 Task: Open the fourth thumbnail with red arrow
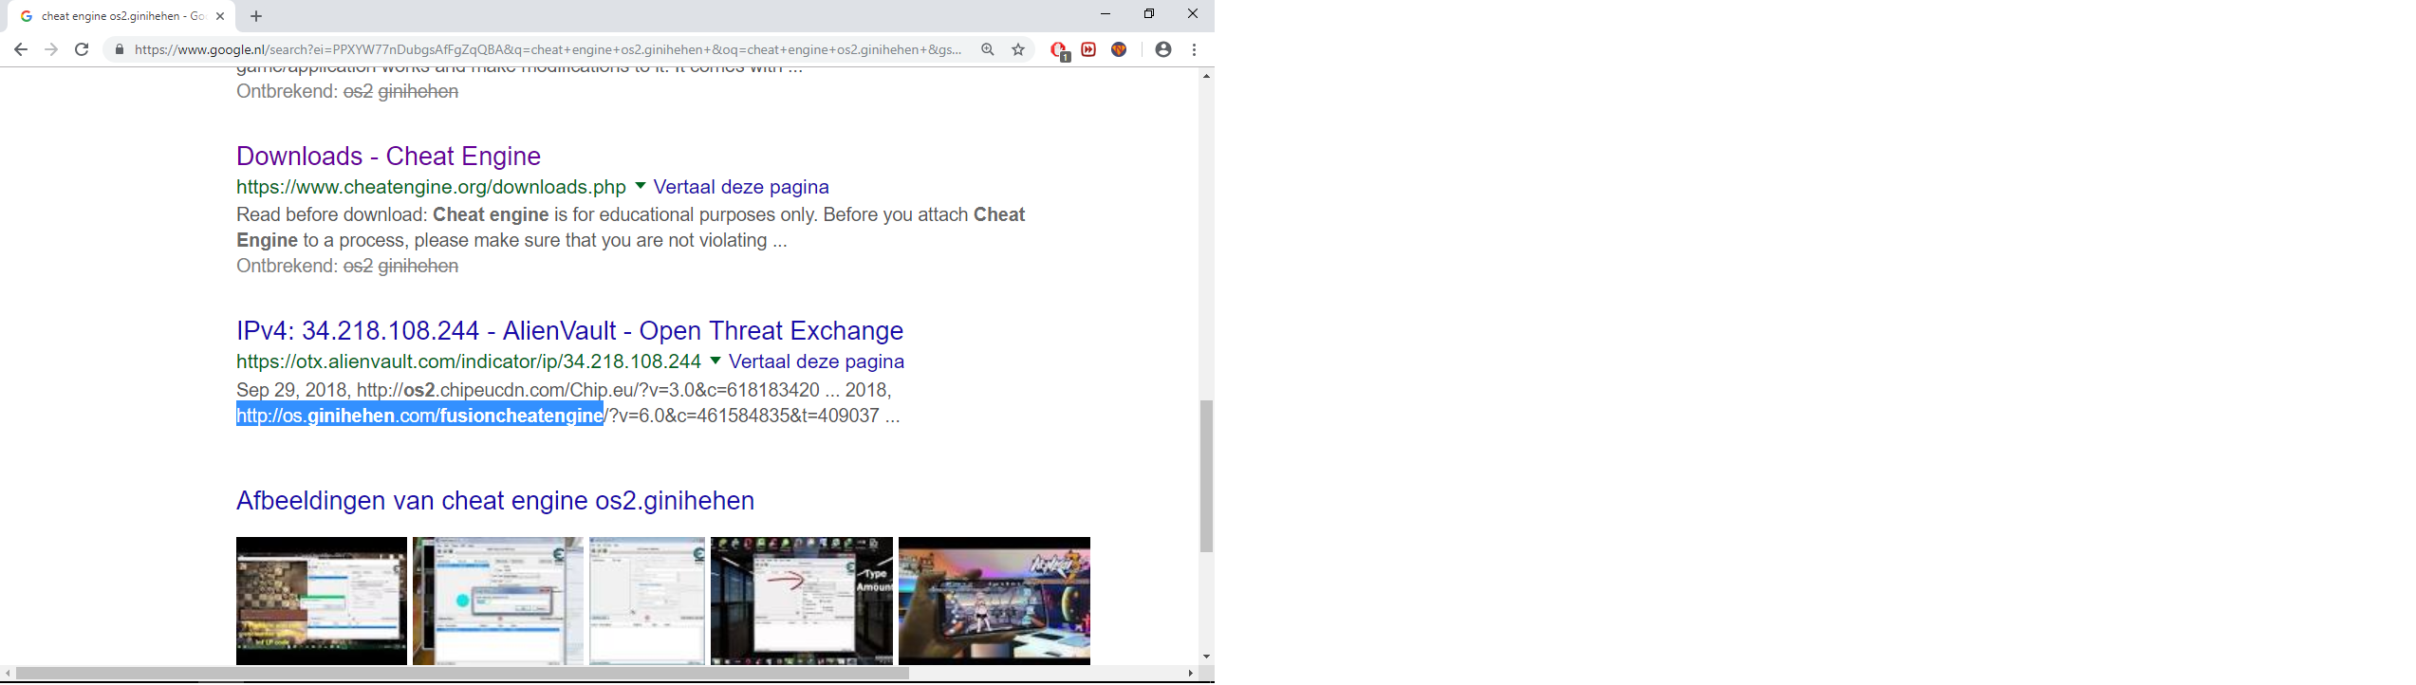tap(802, 601)
